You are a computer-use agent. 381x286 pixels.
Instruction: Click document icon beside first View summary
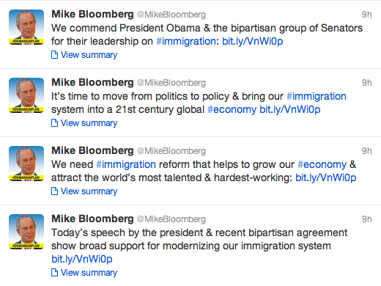click(x=54, y=55)
